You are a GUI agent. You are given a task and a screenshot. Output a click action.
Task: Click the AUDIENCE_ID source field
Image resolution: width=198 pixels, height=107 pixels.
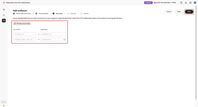click(x=25, y=34)
